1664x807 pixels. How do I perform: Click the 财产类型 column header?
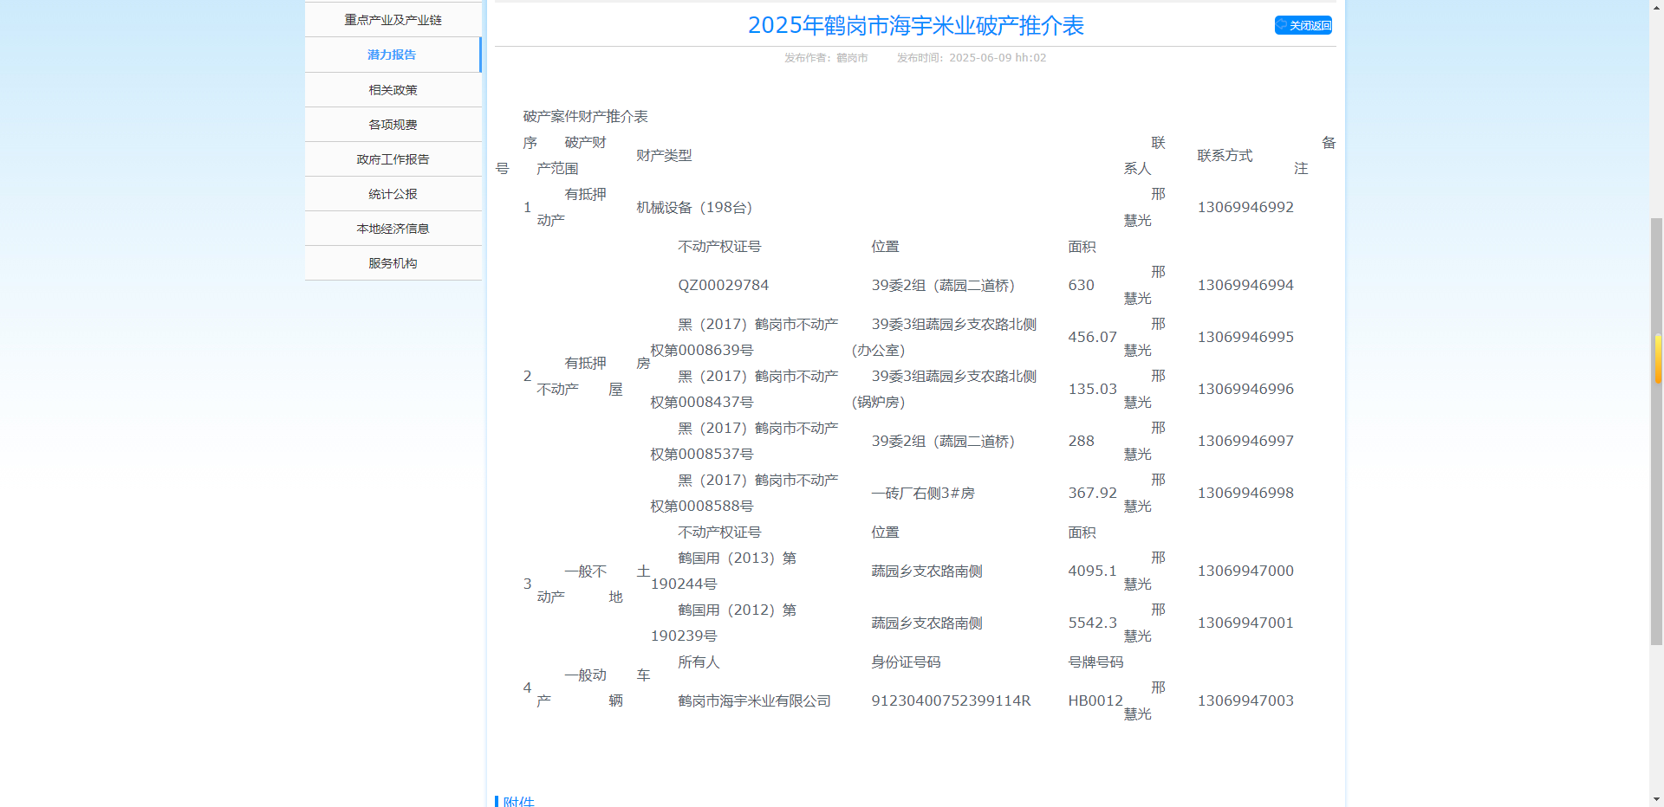tap(664, 155)
